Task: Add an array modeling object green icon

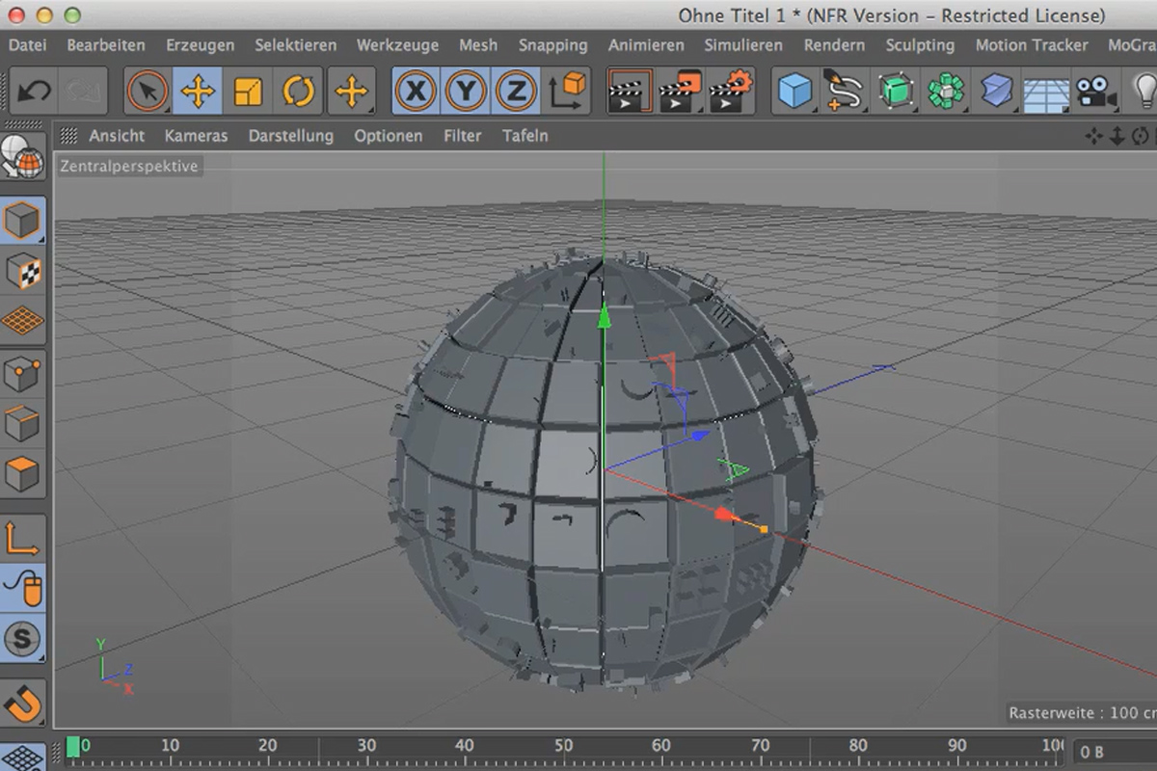Action: 947,92
